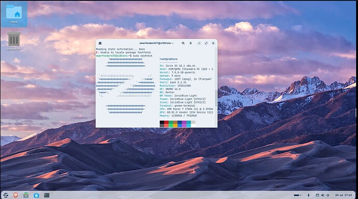The width and height of the screenshot is (358, 199).
Task: Click the terminal search magnifier icon
Action: [183, 43]
